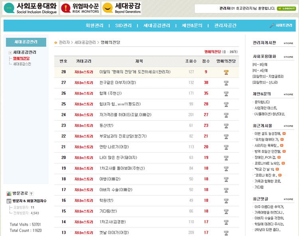Click the calendar icon by 방문자 & 회원가입자수
299x236 pixels.
coord(9,201)
